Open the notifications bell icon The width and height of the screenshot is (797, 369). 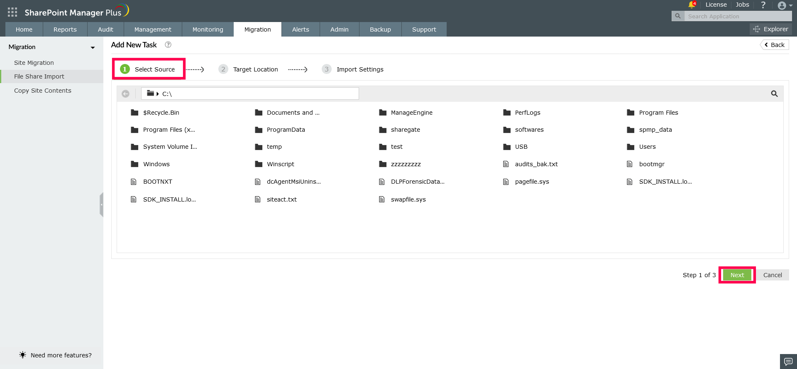[x=692, y=5]
